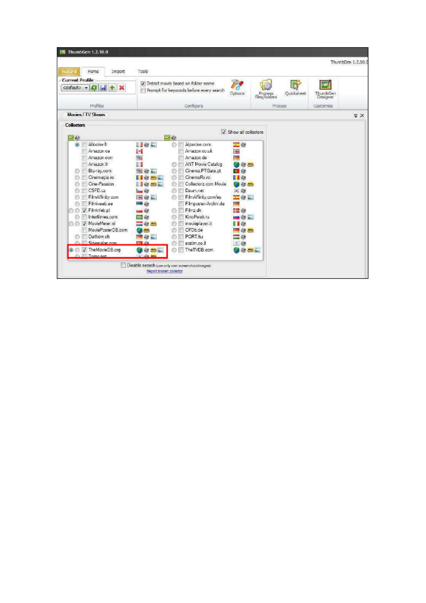The image size is (426, 603).
Task: Click the left column header image icon
Action: click(71, 138)
